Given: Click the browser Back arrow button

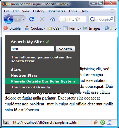Looking at the screenshot, I should click(8, 19).
